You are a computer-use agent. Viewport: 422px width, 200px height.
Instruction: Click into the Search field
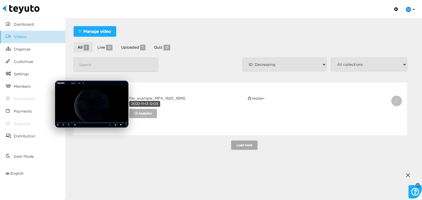(x=116, y=65)
